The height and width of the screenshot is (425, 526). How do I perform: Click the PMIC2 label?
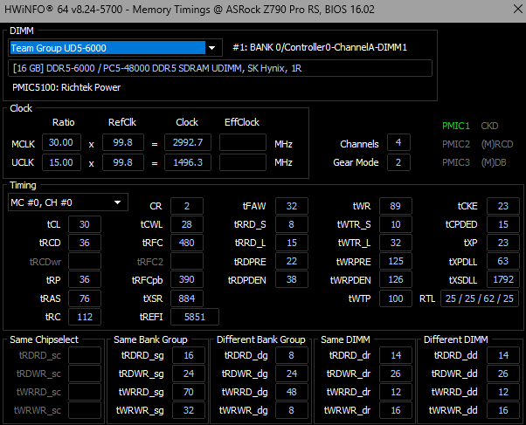pyautogui.click(x=455, y=144)
